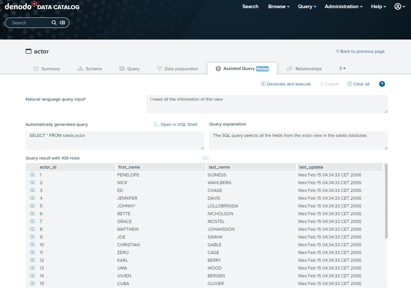The width and height of the screenshot is (411, 288).
Task: Click the chain icon on Relationships tab
Action: point(290,69)
